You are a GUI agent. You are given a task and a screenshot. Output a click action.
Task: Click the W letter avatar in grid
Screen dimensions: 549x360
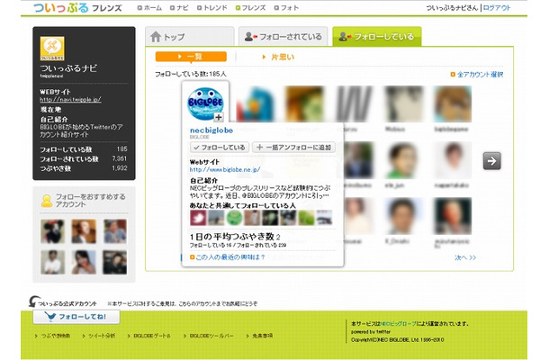point(354,104)
